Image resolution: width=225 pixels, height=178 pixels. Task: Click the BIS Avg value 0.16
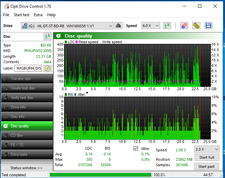point(107,154)
